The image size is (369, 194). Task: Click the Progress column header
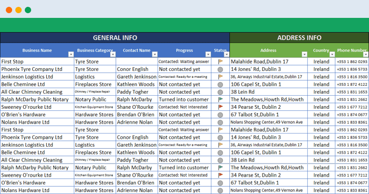click(184, 50)
